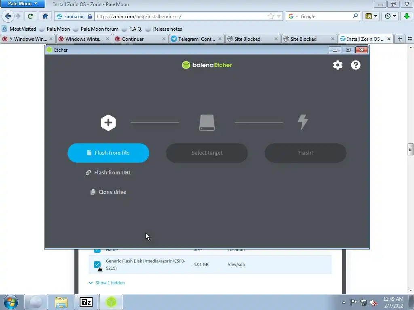
Task: Click search magnifier icon
Action: [x=355, y=16]
